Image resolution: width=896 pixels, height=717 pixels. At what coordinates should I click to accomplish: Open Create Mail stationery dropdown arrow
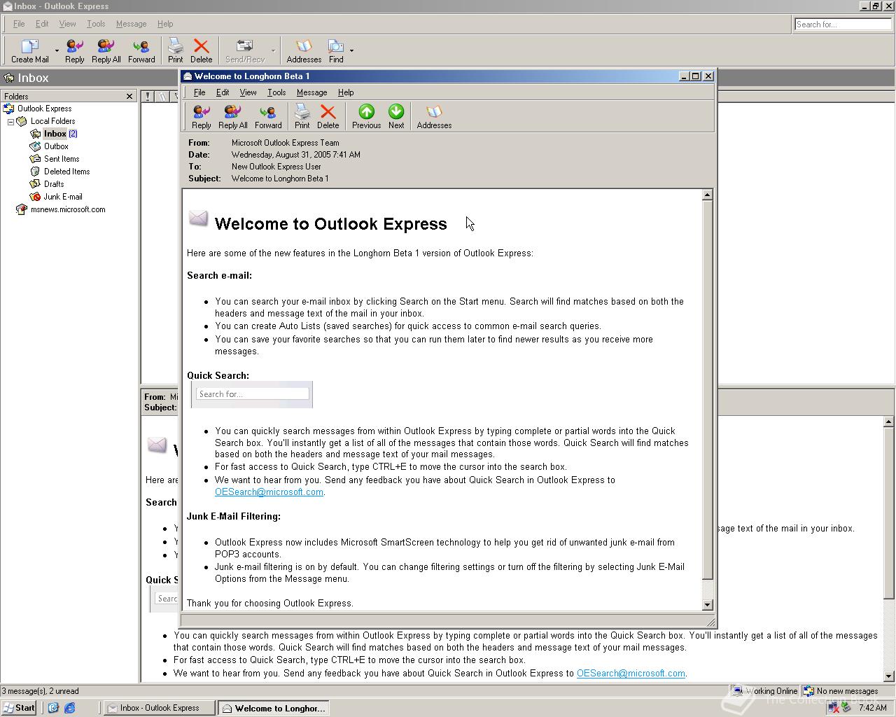coord(57,51)
